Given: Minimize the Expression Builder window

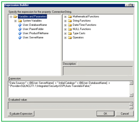Looking at the screenshot, I should [127, 5].
